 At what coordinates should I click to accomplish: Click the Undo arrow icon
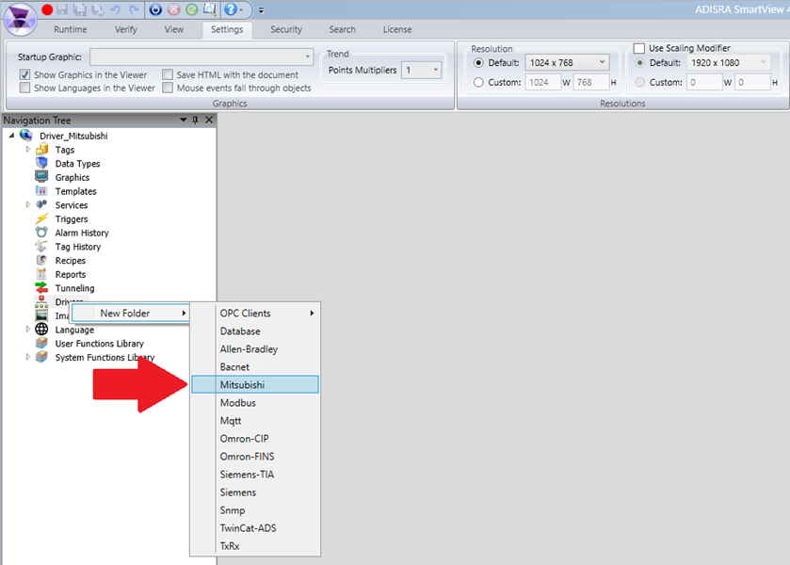(116, 9)
